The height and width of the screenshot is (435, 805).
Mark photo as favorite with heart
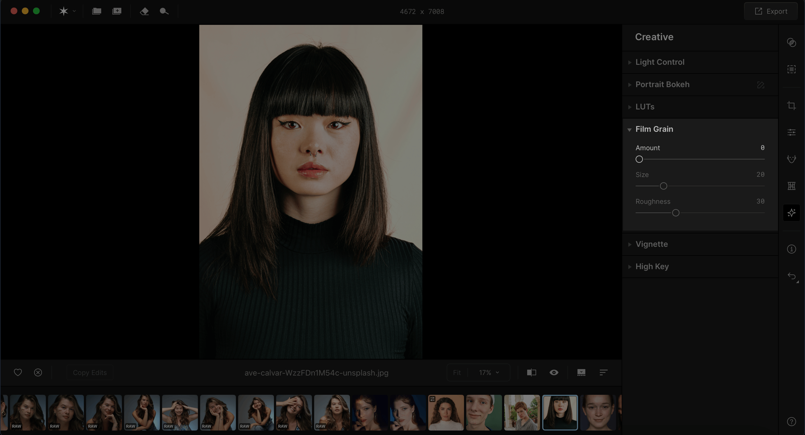click(x=18, y=373)
